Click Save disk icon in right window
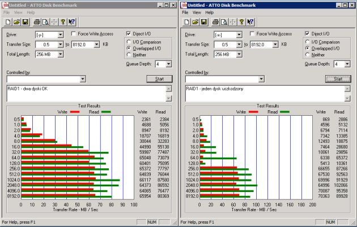This screenshot has height=227, width=357. click(x=204, y=22)
